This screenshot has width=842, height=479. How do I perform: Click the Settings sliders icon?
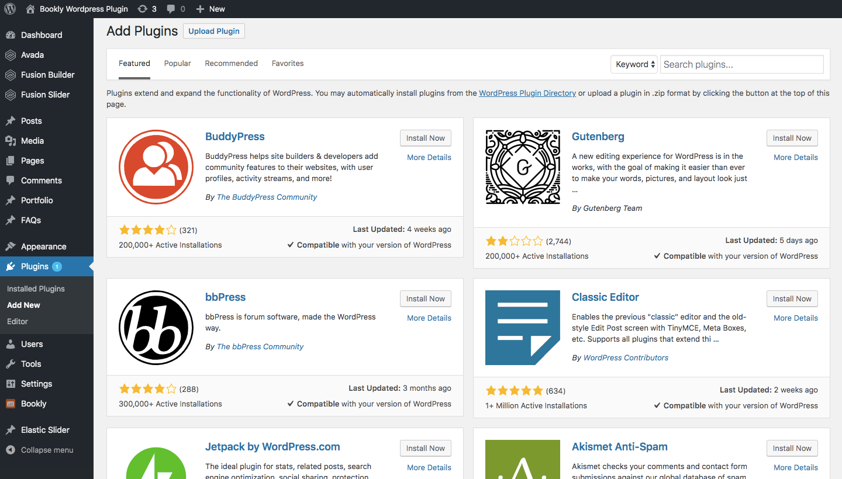11,384
